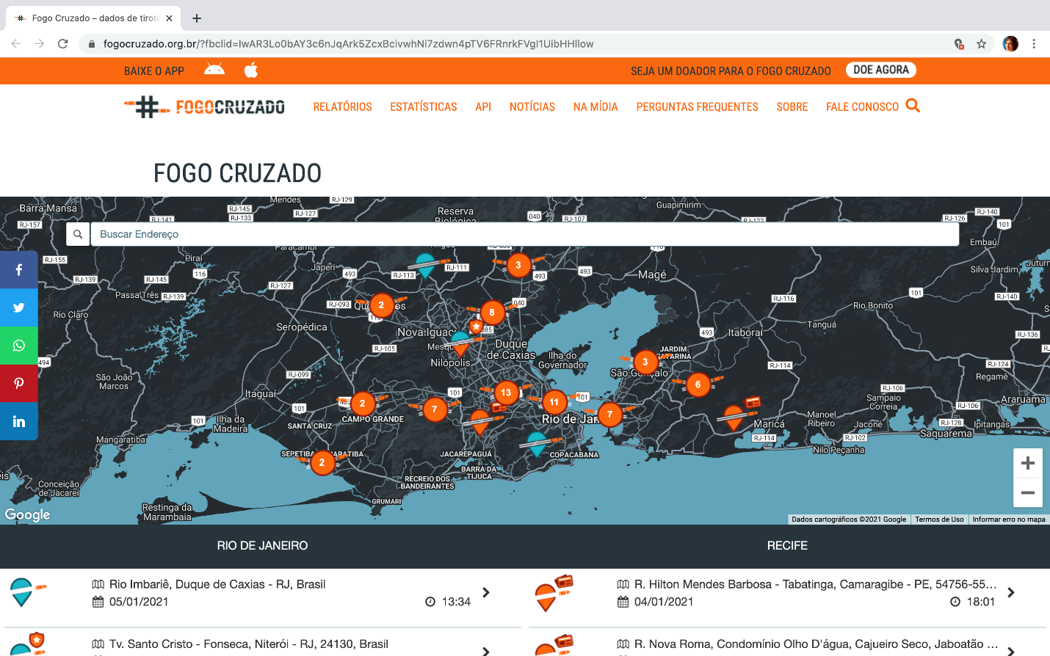Image resolution: width=1050 pixels, height=656 pixels.
Task: Open the Relatórios menu item
Action: point(343,107)
